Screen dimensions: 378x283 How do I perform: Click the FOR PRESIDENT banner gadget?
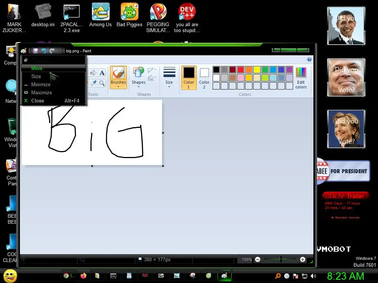343,171
